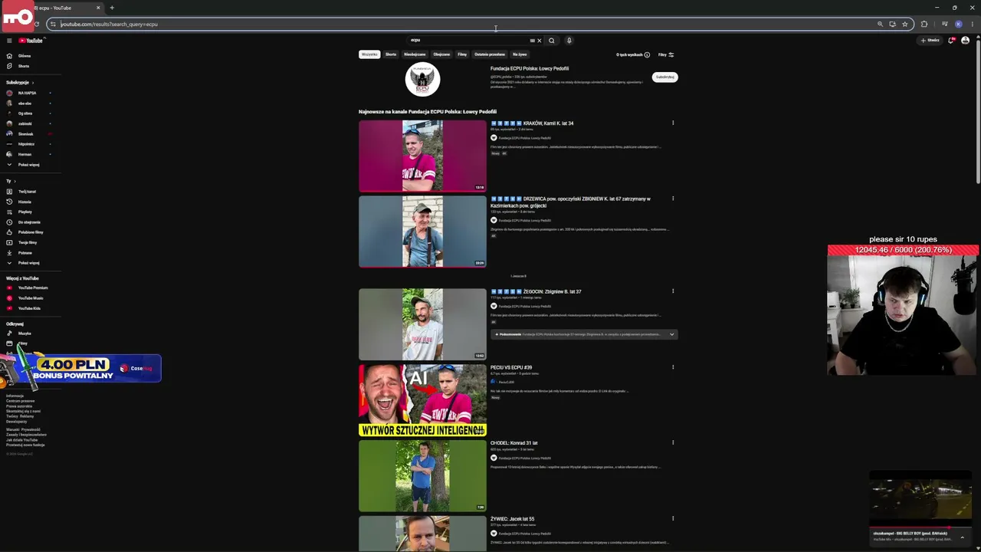This screenshot has height=552, width=981.
Task: Select the Obejrzane filter chip
Action: click(x=441, y=54)
